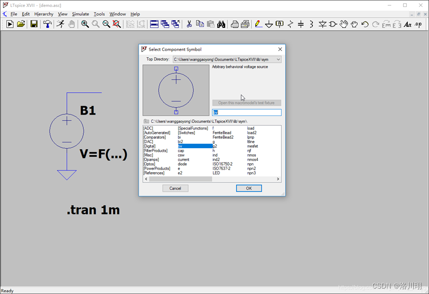The height and width of the screenshot is (294, 429).
Task: Place a wire with the pencil tool
Action: (258, 24)
